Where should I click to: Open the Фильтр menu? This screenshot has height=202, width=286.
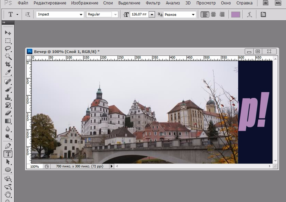153,3
